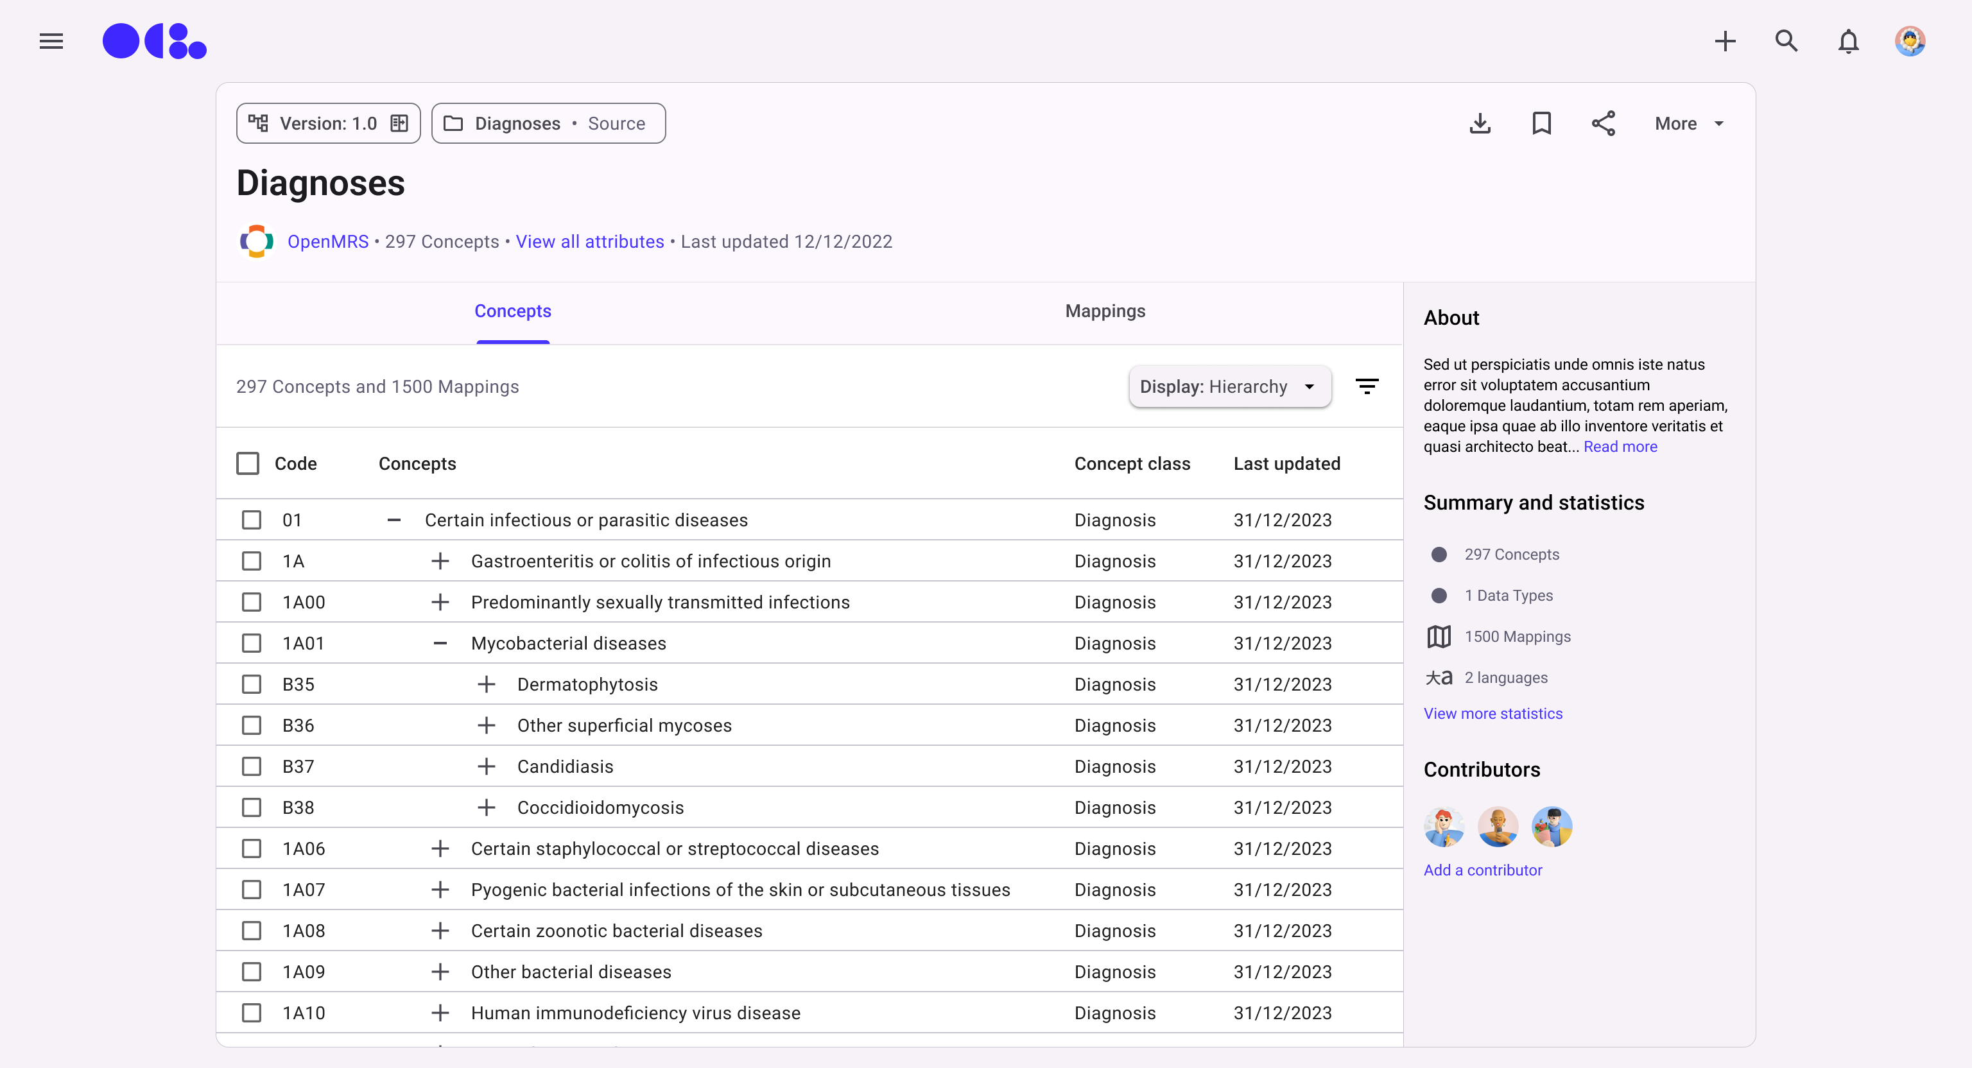Open the hamburger navigation menu

(51, 41)
